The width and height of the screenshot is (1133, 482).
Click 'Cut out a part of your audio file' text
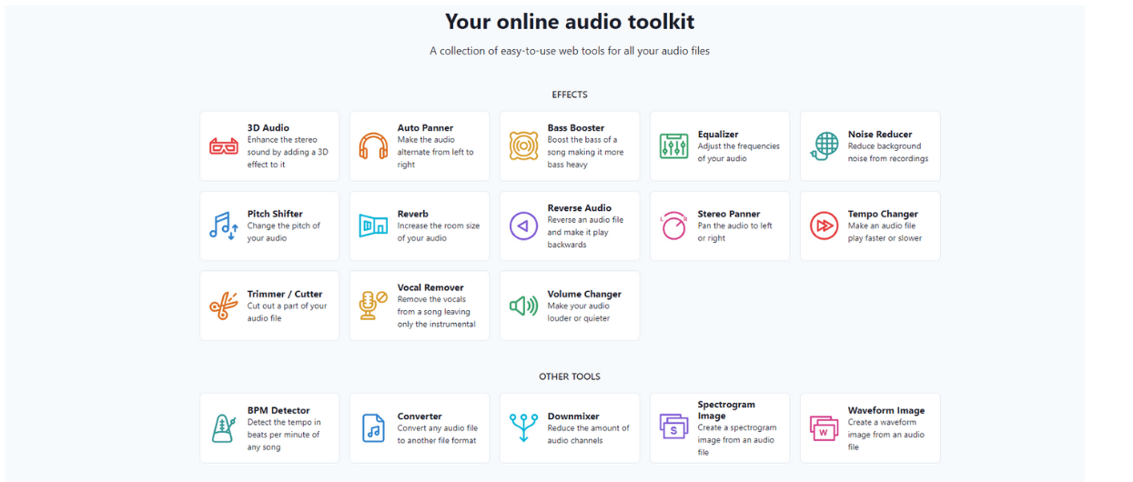click(x=288, y=312)
